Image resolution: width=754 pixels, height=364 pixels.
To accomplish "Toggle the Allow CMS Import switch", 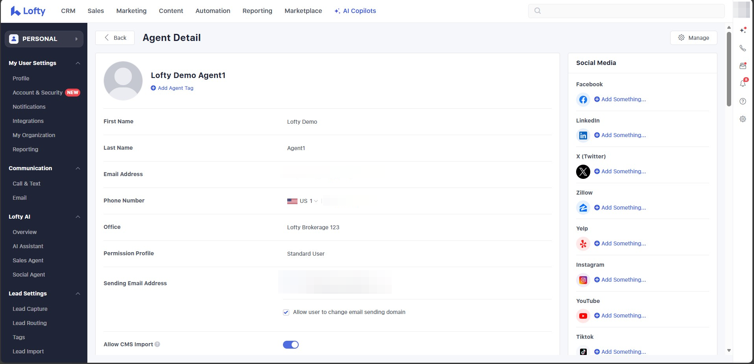I will click(291, 345).
